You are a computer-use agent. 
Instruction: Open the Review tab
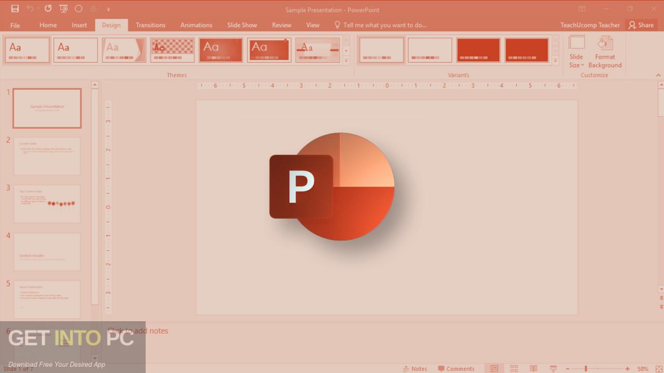tap(282, 25)
